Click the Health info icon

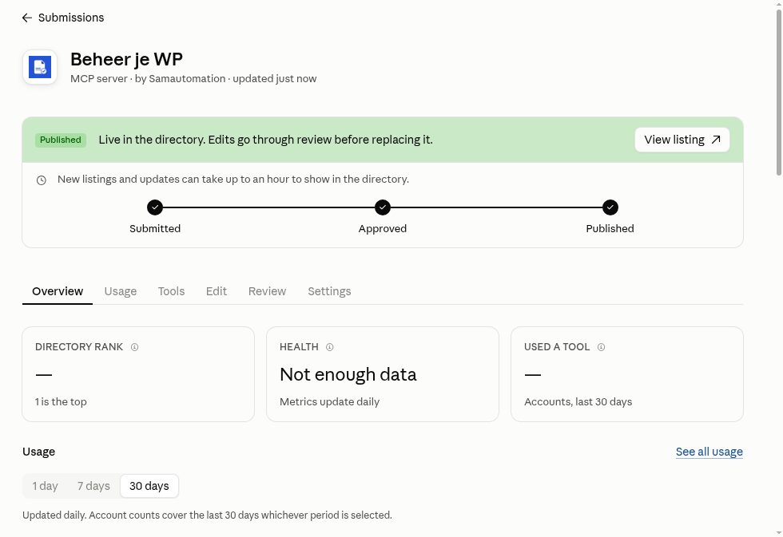(329, 347)
